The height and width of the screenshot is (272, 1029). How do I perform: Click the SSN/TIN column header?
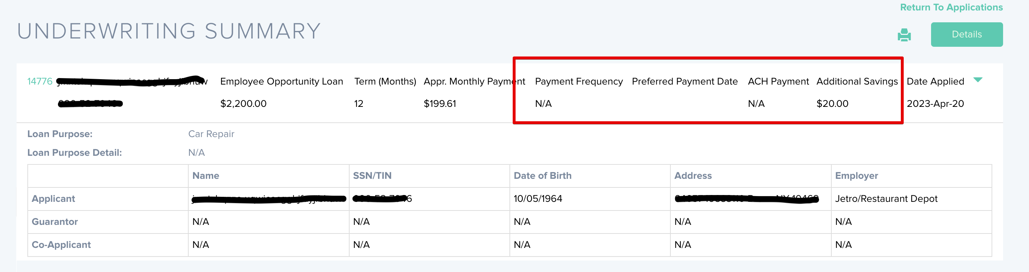tap(372, 176)
